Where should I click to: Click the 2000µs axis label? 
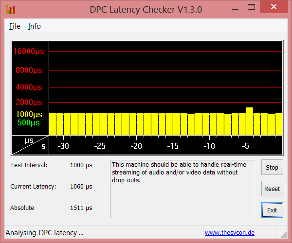[x=29, y=102]
